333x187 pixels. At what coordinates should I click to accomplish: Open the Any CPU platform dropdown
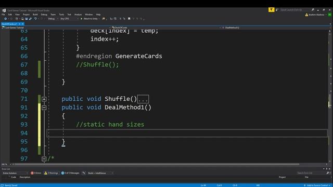pyautogui.click(x=69, y=19)
